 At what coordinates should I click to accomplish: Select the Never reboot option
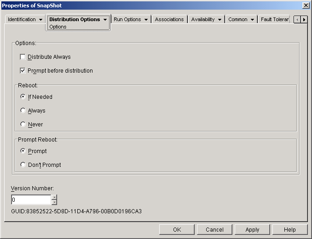23,125
